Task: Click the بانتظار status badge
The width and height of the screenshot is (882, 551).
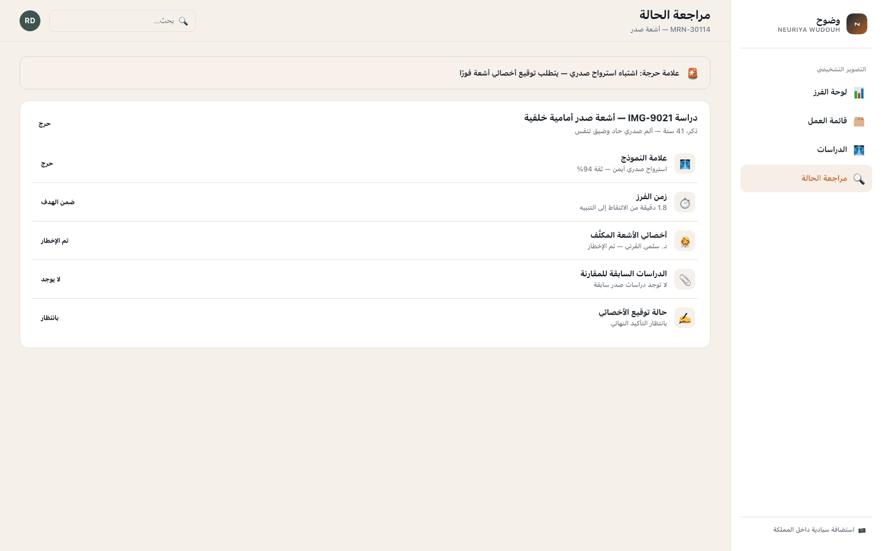Action: pyautogui.click(x=50, y=318)
